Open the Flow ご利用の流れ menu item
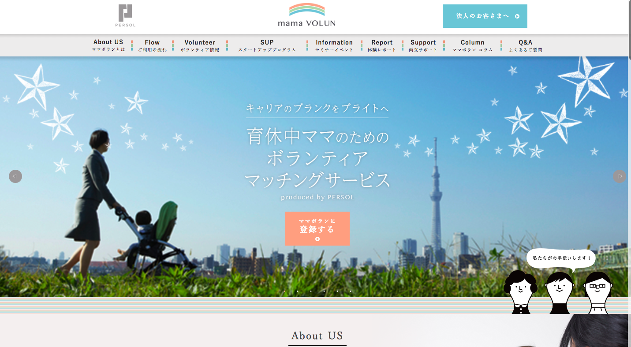Screen dimensions: 631x347 point(152,46)
